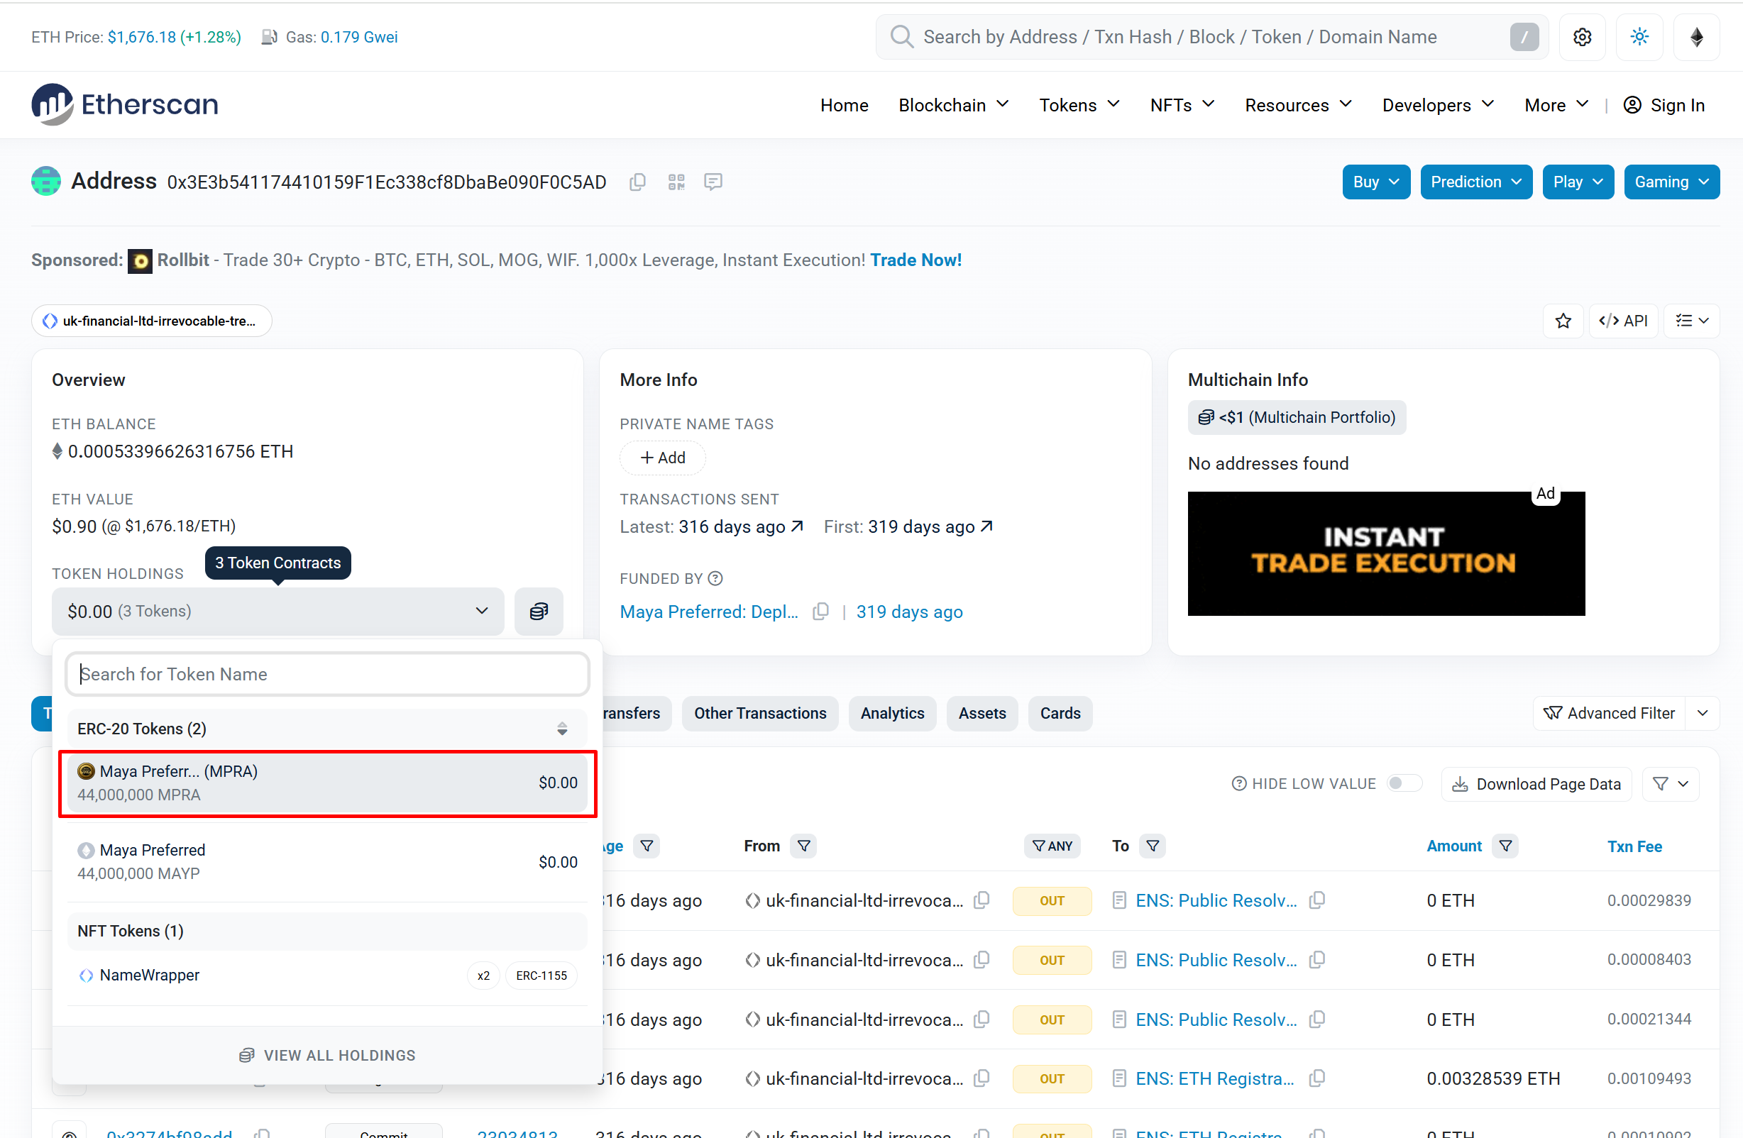Viewport: 1743px width, 1138px height.
Task: Select Maya Preferred MAYP token
Action: 327,862
